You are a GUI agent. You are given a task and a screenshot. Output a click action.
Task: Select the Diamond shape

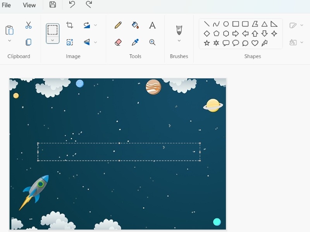207,33
